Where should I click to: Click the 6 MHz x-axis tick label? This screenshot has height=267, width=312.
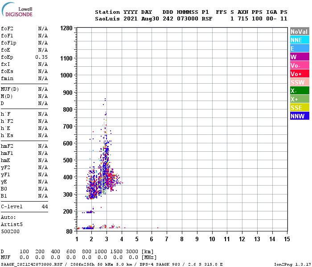pyautogui.click(x=152, y=239)
